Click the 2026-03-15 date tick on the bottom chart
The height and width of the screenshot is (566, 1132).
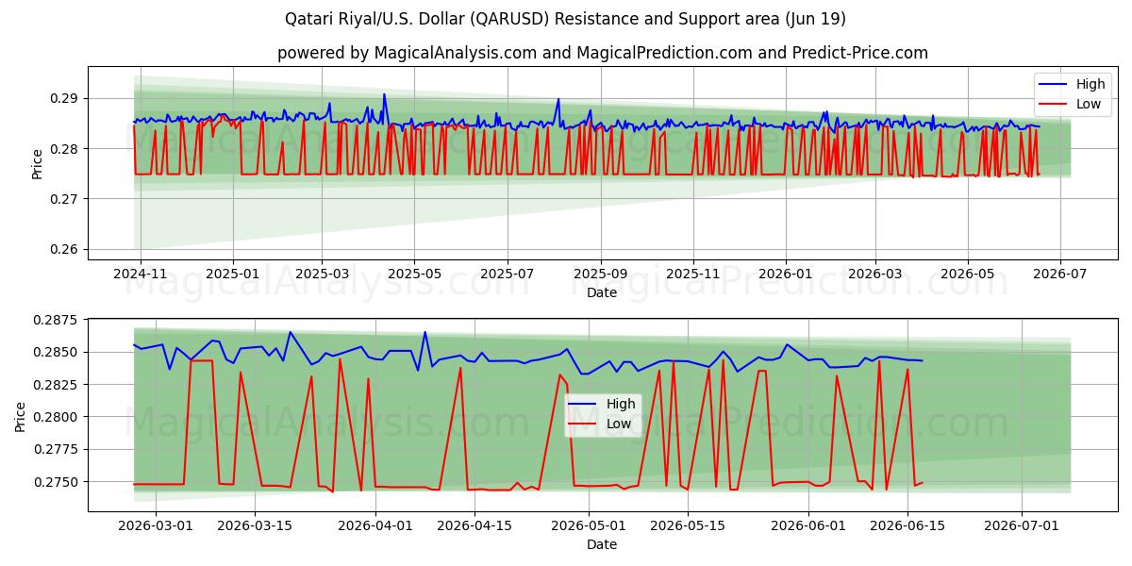tap(255, 526)
